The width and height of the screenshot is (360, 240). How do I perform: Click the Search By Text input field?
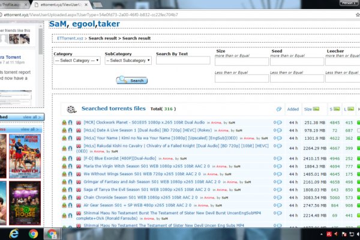pos(182,61)
